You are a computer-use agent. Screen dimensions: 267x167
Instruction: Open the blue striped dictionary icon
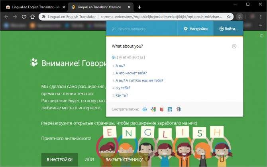click(170, 109)
